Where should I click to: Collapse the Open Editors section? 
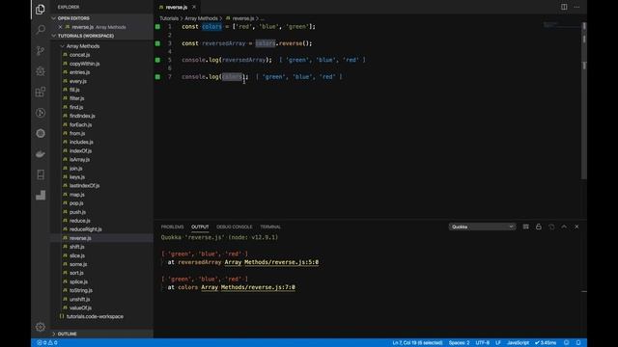point(73,18)
